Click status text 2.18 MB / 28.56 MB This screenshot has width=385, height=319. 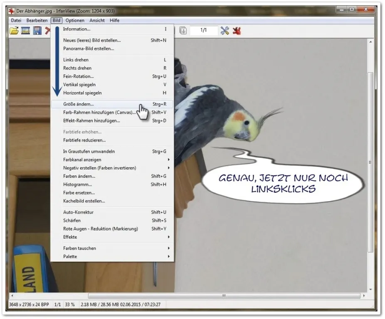point(100,304)
